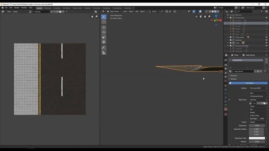Open the Texture properties tab icon
Viewport: 269px width, 151px height.
point(226,114)
